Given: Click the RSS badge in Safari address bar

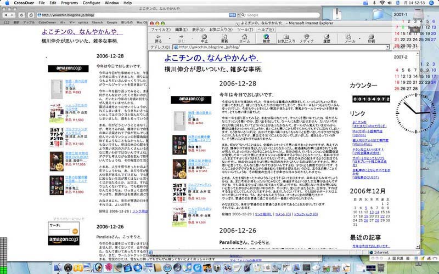Looking at the screenshot, I should 232,15.
